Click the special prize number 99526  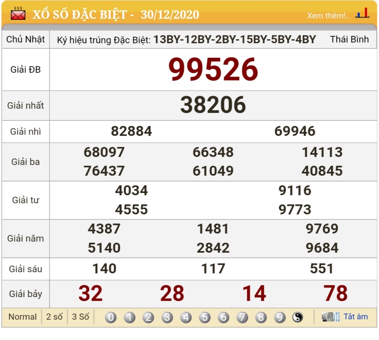[213, 70]
